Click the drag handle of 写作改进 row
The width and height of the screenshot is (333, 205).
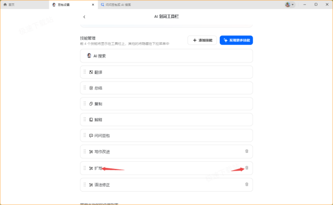click(x=85, y=151)
